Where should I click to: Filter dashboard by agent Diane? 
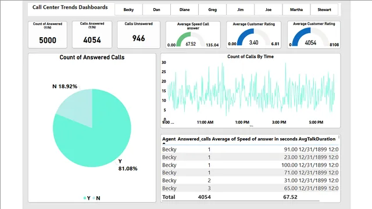(185, 10)
